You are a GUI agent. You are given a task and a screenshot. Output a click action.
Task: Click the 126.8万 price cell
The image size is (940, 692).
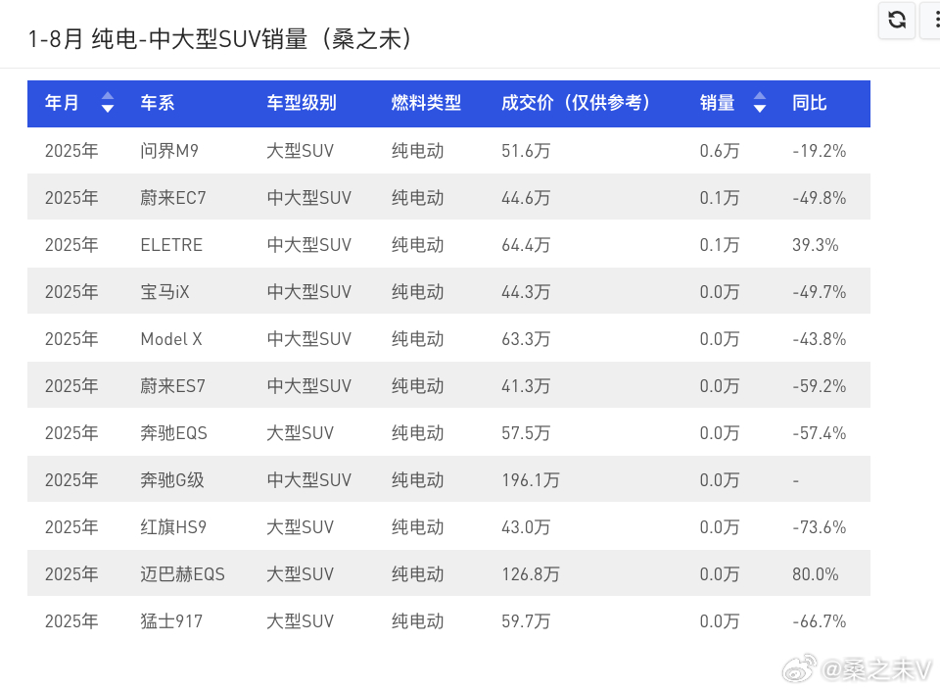[x=531, y=574]
